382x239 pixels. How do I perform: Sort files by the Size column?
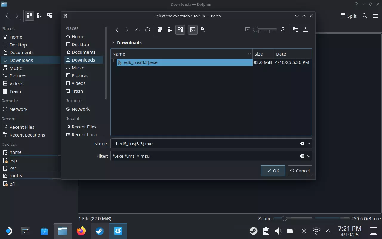(263, 54)
